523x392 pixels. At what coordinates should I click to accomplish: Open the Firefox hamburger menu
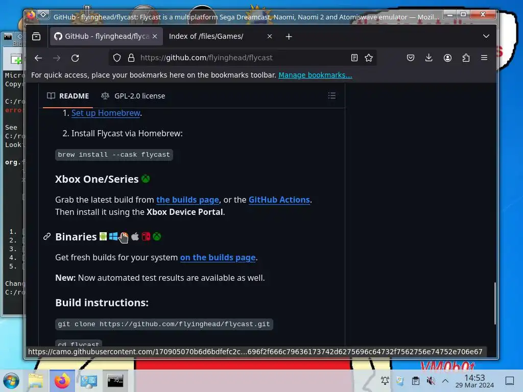coord(484,58)
